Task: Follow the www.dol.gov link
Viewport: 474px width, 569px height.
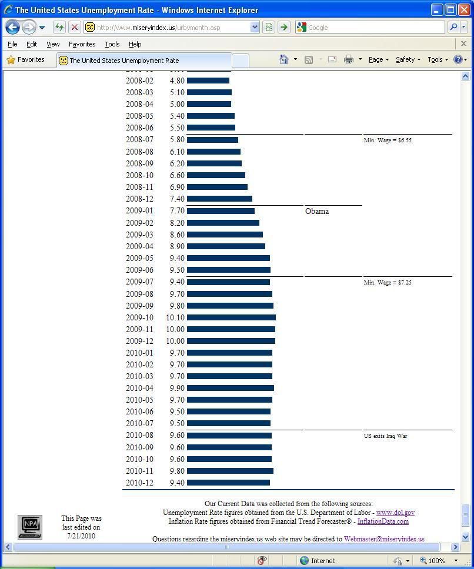Action: tap(395, 513)
